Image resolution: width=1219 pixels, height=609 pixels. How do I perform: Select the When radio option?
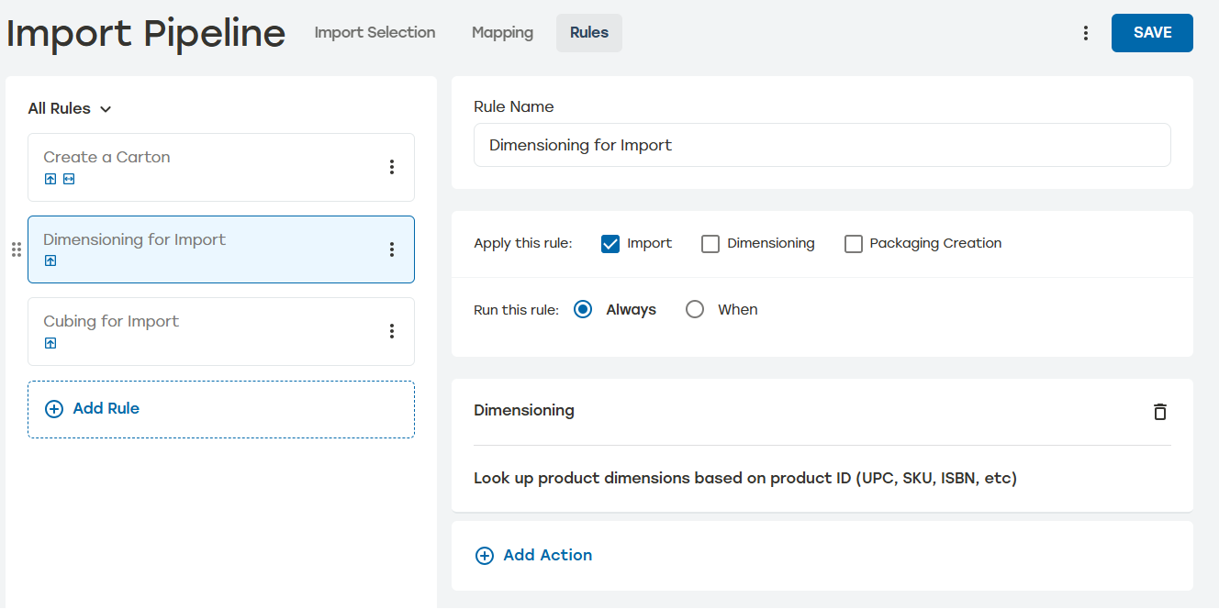[x=695, y=310]
